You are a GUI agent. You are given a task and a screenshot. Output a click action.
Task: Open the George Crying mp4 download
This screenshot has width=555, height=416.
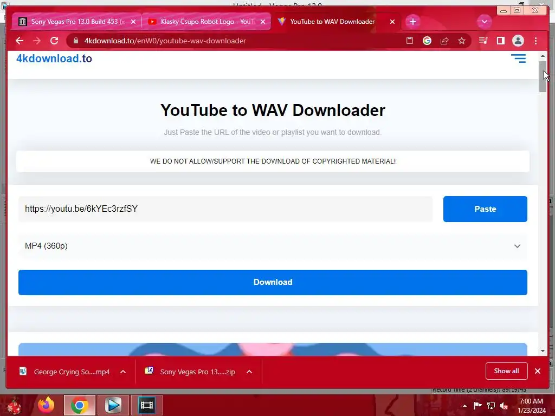[x=64, y=372]
